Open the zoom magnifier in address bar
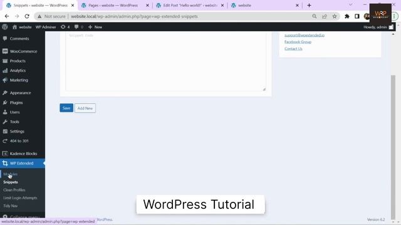Screen dimensions: 401x225 coord(315,16)
